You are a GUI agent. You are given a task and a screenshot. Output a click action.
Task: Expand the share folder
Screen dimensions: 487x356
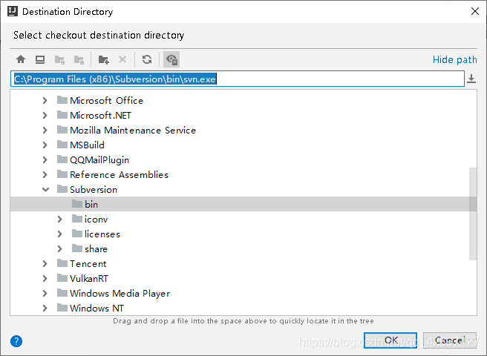coord(60,249)
